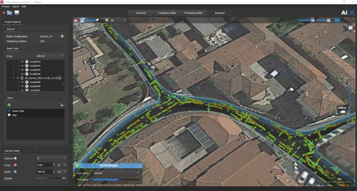The image size is (357, 191).
Task: Open the Cross unit dropdown (m)
Action: point(62,165)
